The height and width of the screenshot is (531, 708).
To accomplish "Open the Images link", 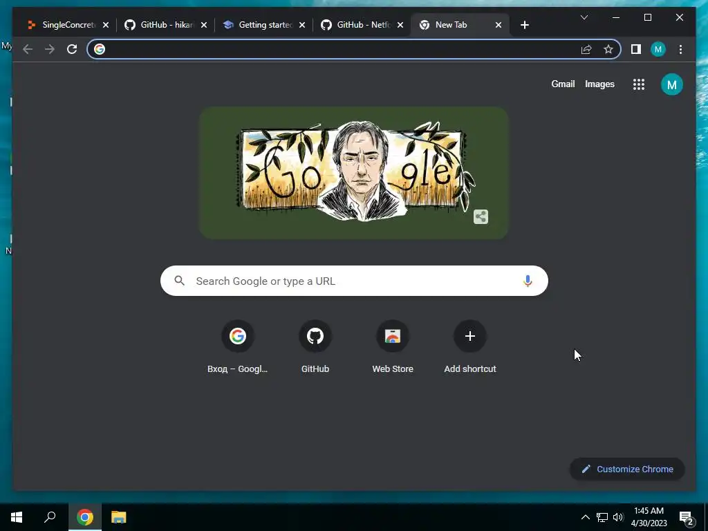I will coord(599,84).
